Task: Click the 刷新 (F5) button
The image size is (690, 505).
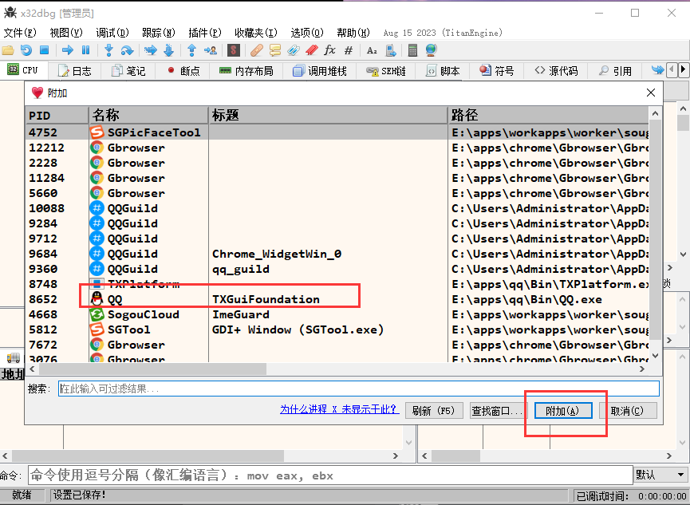Action: point(433,411)
